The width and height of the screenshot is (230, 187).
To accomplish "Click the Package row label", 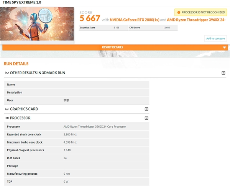I will [13, 166].
